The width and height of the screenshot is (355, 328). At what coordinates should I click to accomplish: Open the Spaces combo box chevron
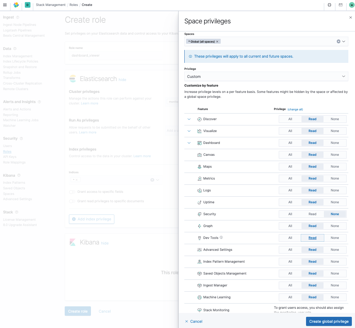pyautogui.click(x=344, y=41)
